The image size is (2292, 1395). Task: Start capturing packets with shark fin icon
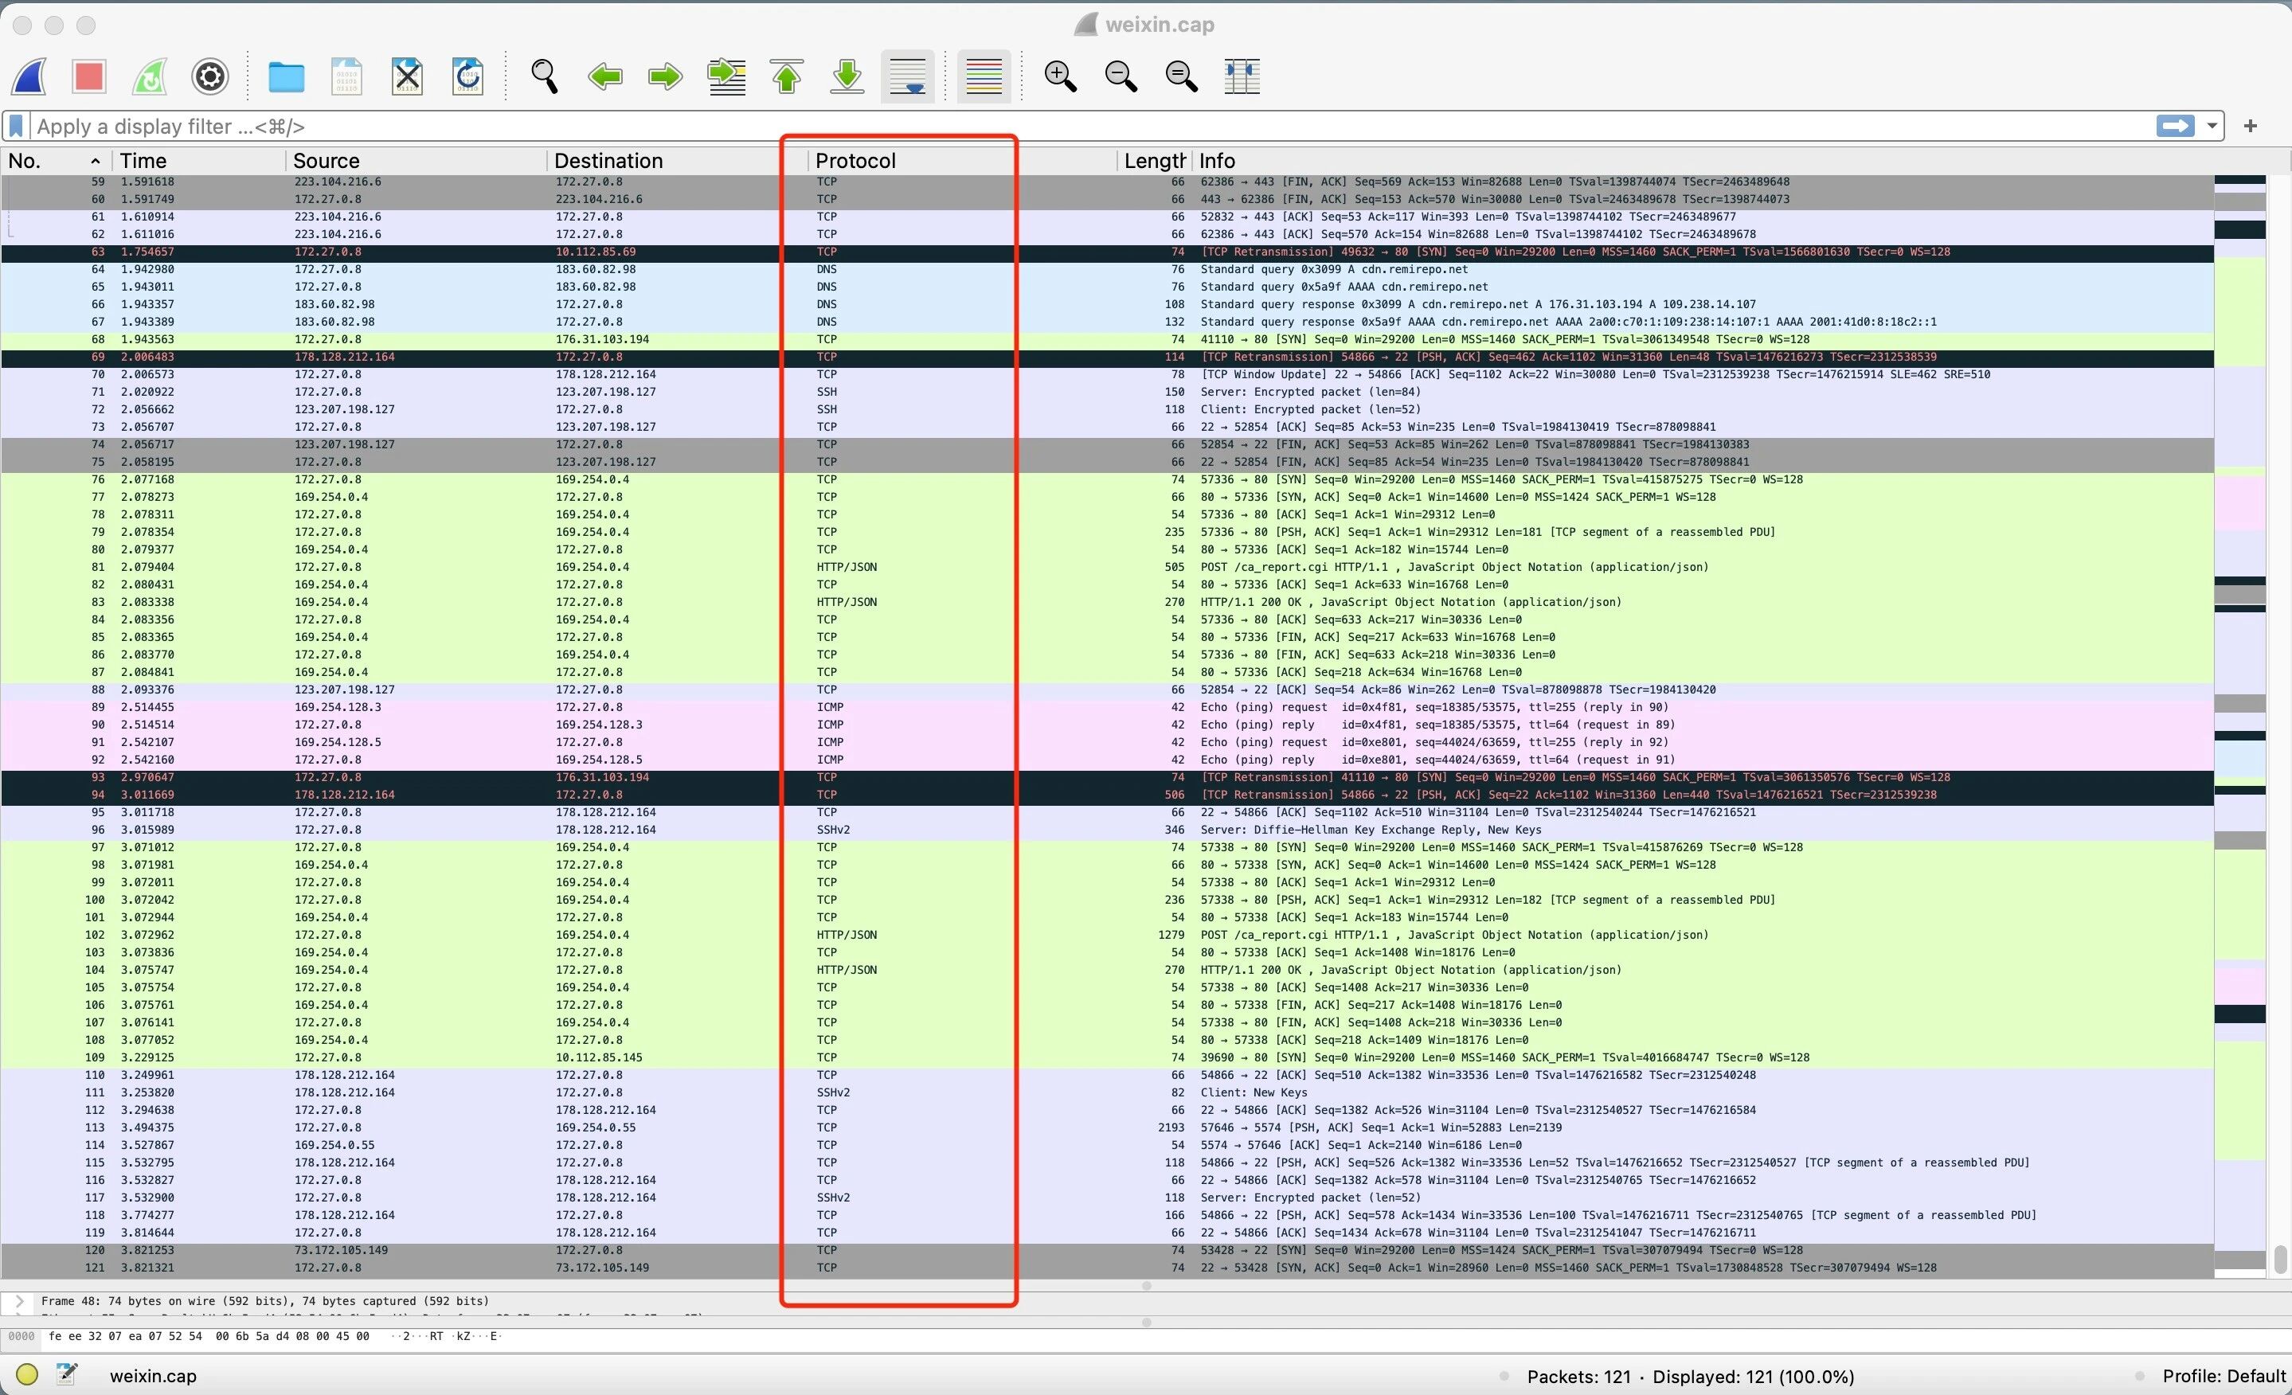(29, 76)
